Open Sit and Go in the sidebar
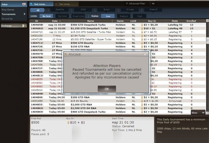 (x=7, y=19)
